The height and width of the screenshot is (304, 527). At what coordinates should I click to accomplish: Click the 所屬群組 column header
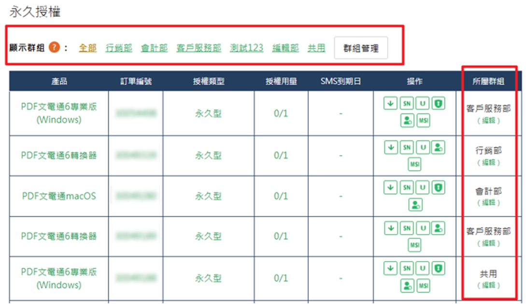point(489,81)
